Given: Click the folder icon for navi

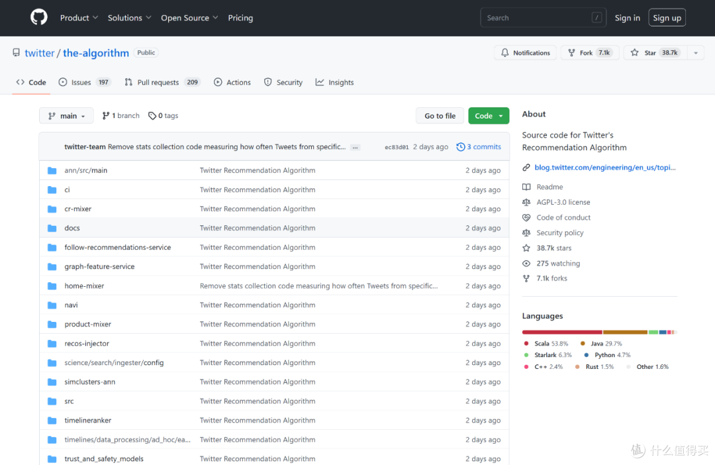Looking at the screenshot, I should point(52,305).
